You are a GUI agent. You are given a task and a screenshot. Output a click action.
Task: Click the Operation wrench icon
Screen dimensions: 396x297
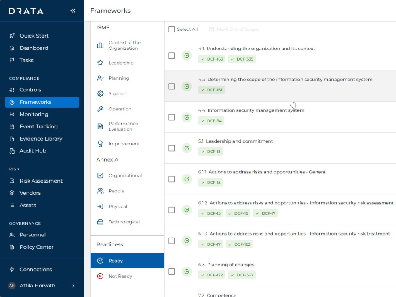click(x=100, y=109)
